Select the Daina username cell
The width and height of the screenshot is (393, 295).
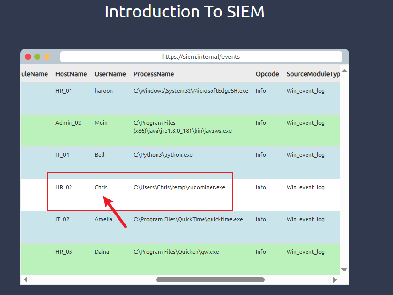102,252
